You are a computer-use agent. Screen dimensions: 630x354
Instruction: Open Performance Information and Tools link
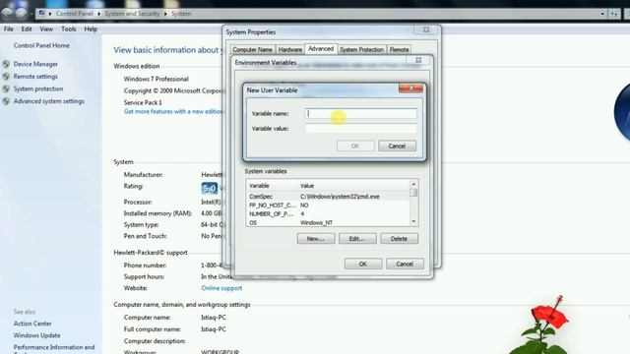(54, 349)
